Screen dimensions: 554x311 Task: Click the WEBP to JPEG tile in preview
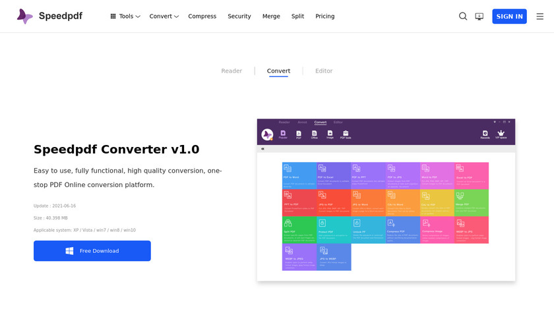(x=299, y=258)
